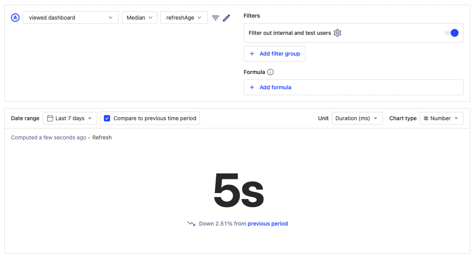
Task: Open the Duration (ms) unit dropdown
Action: (357, 118)
